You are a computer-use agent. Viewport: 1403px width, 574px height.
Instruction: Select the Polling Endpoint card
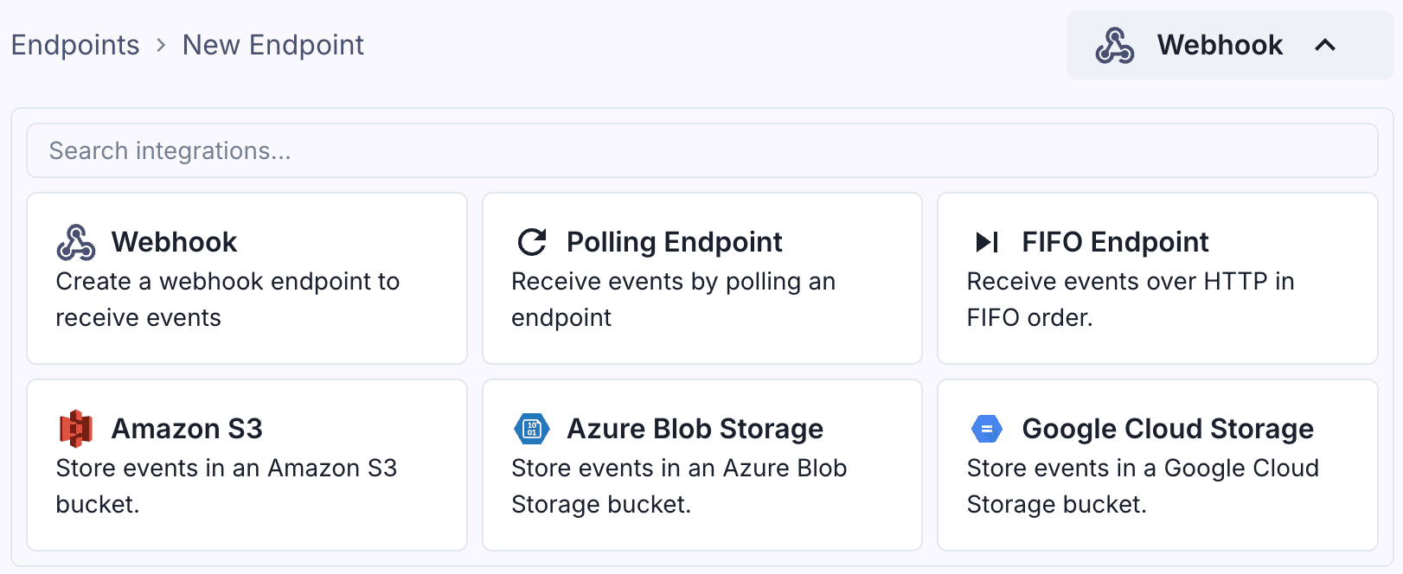[x=701, y=278]
